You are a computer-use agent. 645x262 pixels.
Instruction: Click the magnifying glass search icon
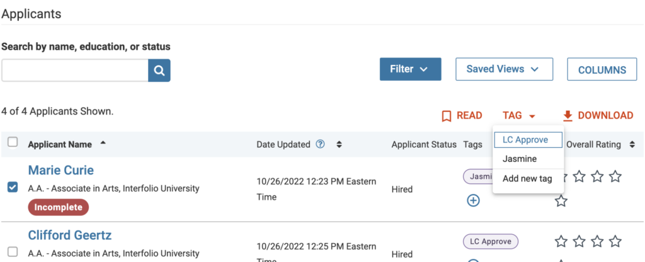tap(159, 71)
